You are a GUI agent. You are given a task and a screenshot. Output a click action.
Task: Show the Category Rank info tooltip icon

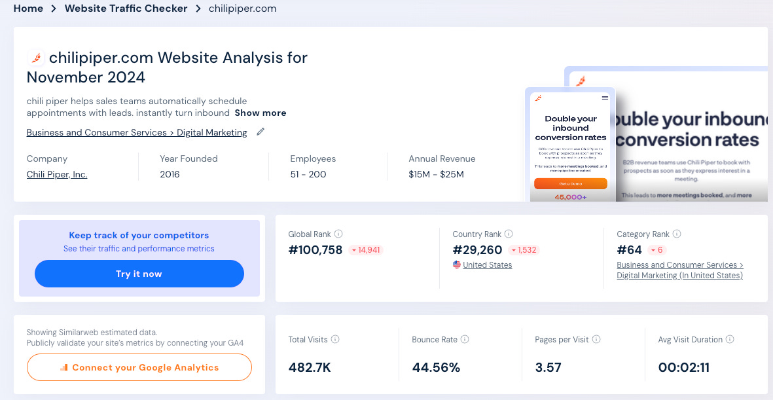point(677,234)
